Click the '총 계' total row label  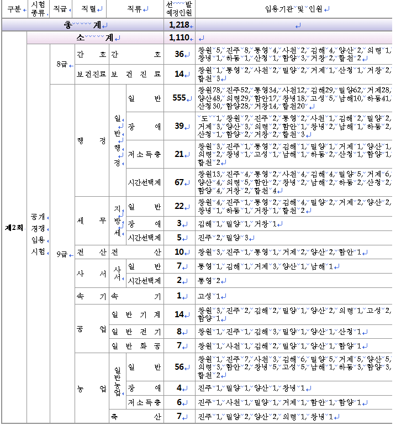(x=83, y=25)
